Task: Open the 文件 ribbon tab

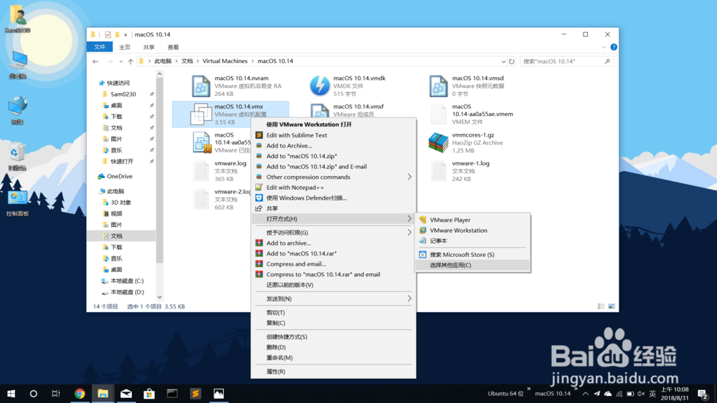Action: coord(100,47)
